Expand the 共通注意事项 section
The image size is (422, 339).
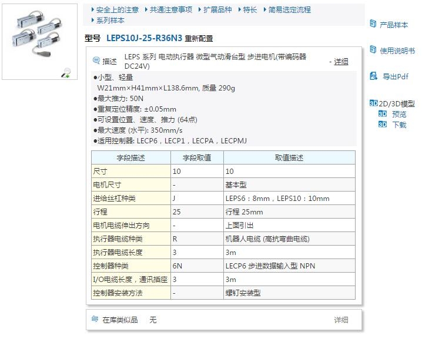(x=170, y=10)
